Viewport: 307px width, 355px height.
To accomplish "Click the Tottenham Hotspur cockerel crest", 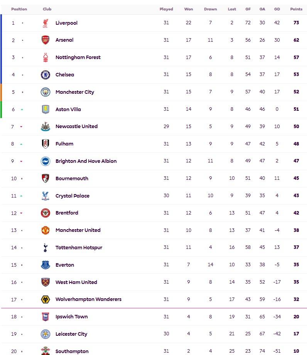I will coord(46,248).
